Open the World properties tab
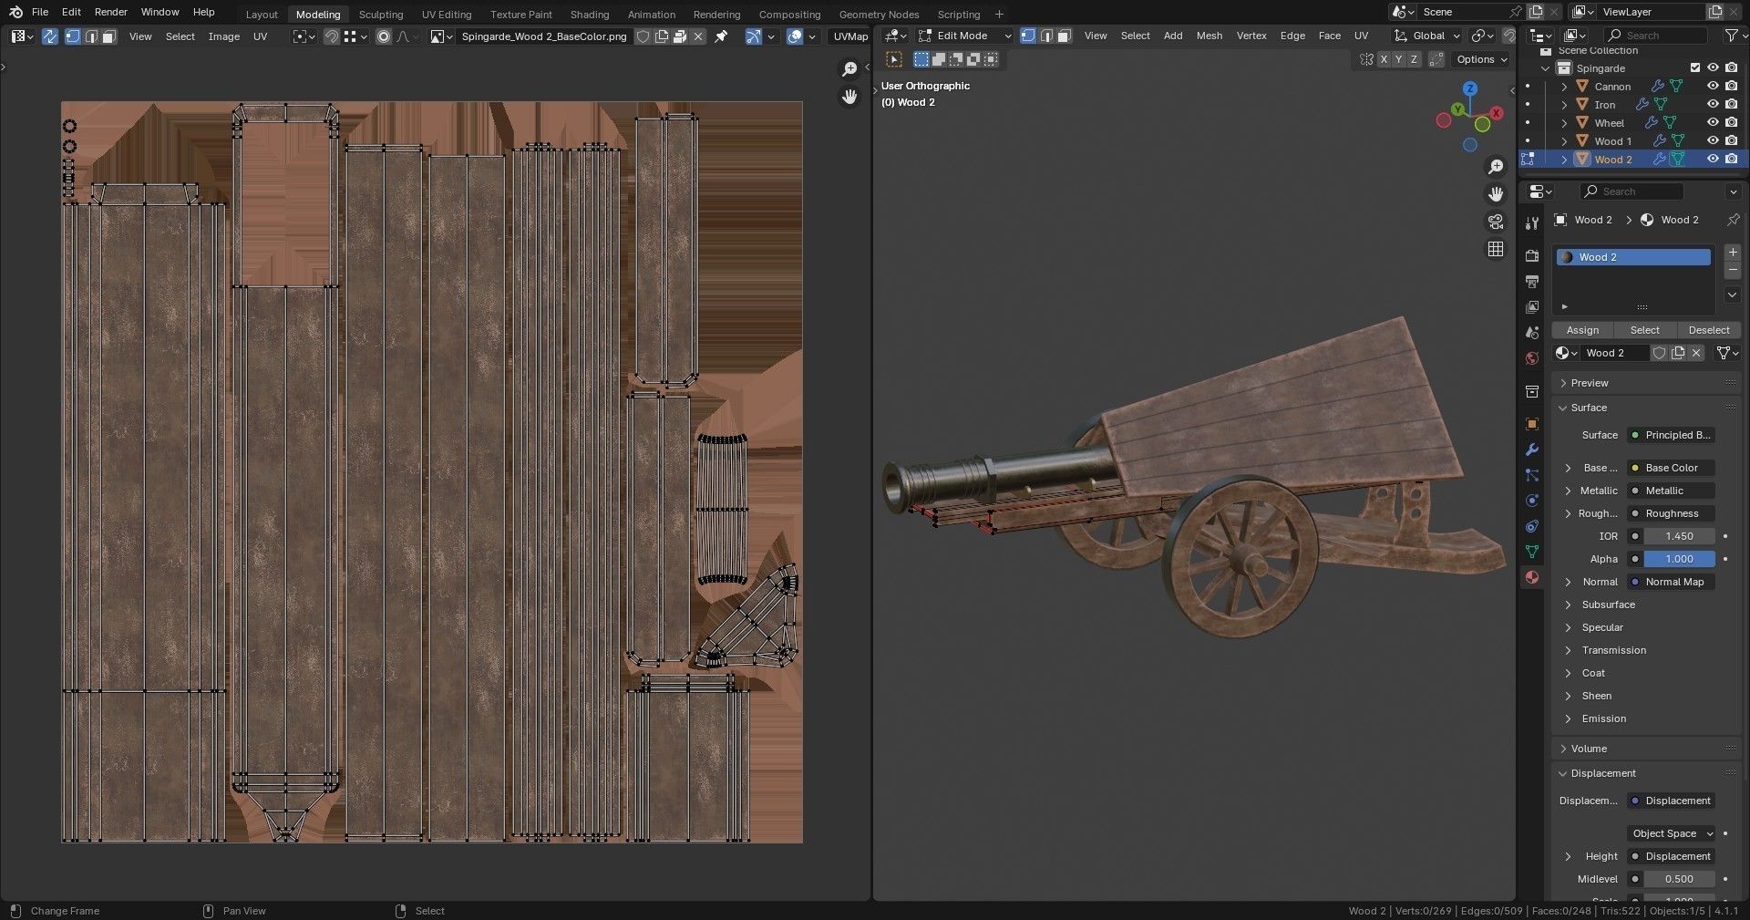The width and height of the screenshot is (1750, 920). pyautogui.click(x=1532, y=358)
